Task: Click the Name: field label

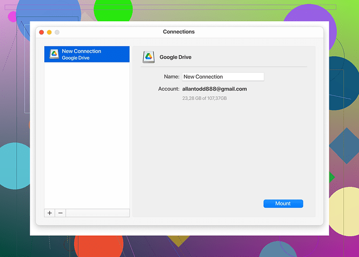Action: pyautogui.click(x=171, y=77)
